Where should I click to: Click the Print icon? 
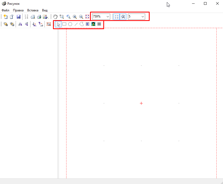(x=39, y=17)
